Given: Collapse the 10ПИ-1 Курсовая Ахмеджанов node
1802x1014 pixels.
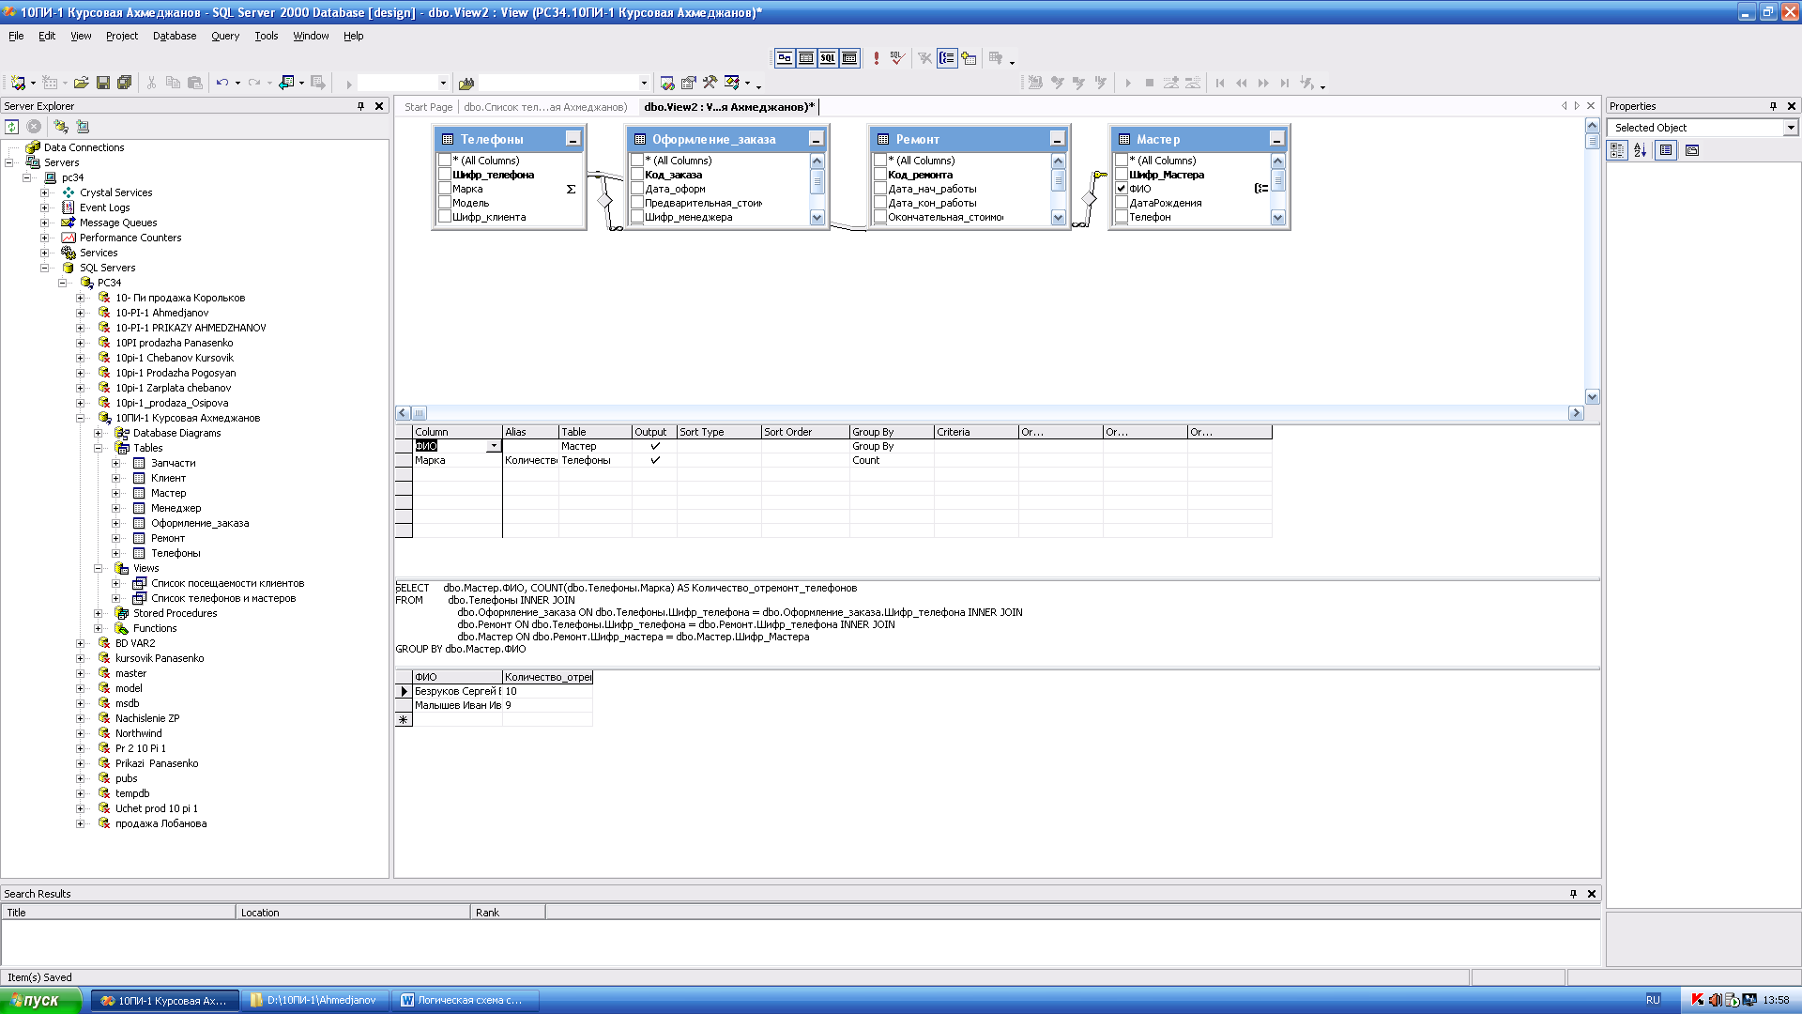Looking at the screenshot, I should click(x=81, y=418).
